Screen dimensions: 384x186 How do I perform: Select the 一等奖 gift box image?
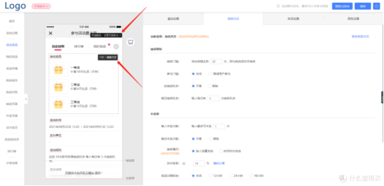[x=59, y=69]
